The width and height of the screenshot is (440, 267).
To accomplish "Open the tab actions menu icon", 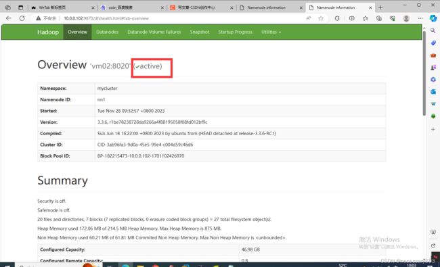I will (x=21, y=7).
